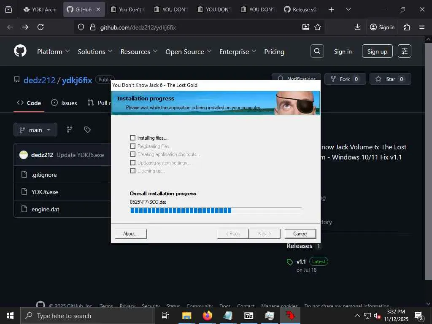
Task: Open the Code repository tab
Action: (29, 103)
